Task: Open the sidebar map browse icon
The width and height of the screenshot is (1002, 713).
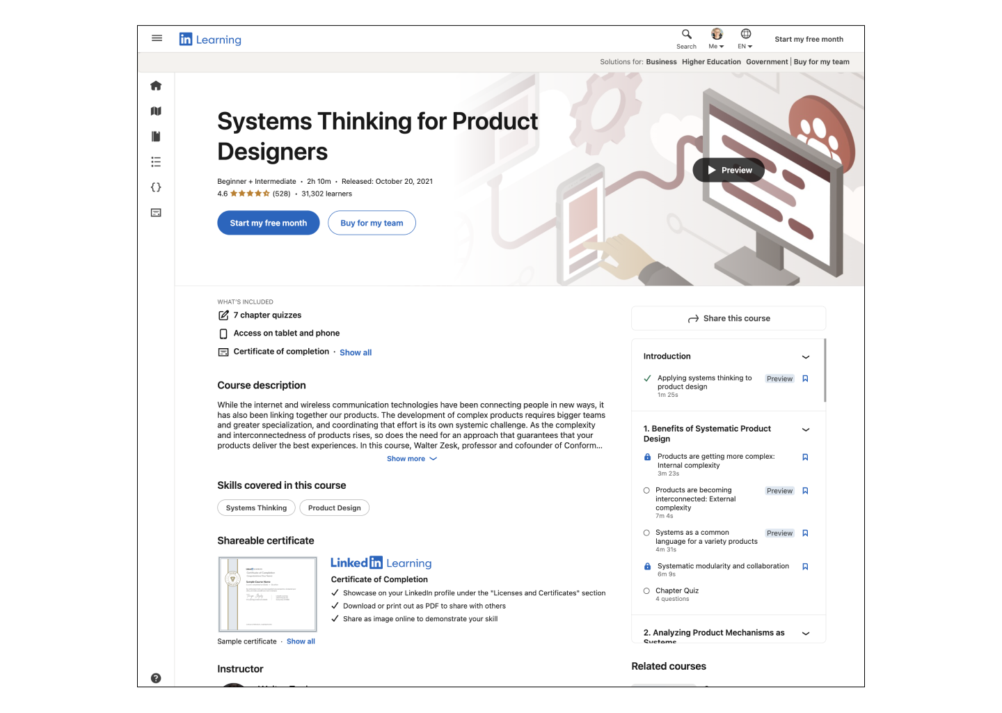Action: coord(156,111)
